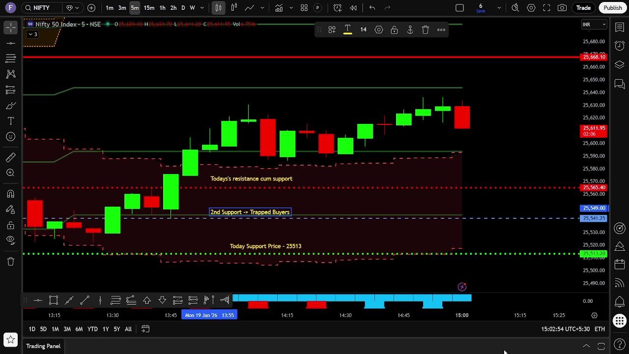Image resolution: width=629 pixels, height=354 pixels.
Task: Toggle ETH extended session
Action: point(600,329)
